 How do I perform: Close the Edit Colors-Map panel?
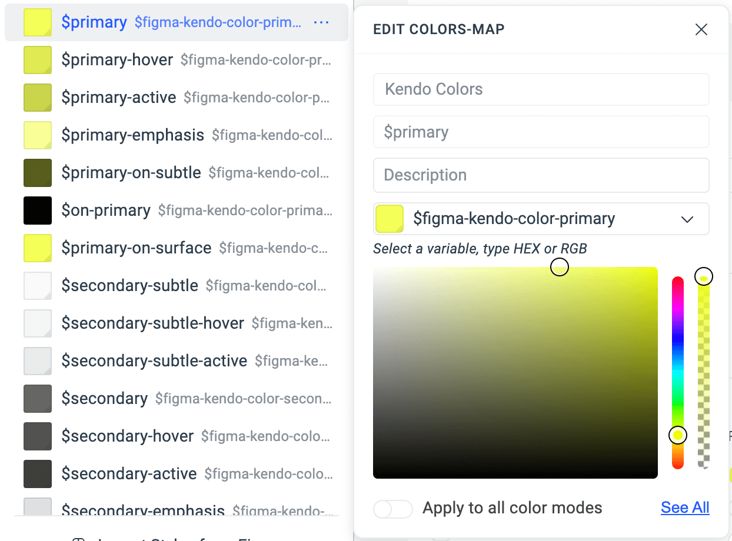701,29
